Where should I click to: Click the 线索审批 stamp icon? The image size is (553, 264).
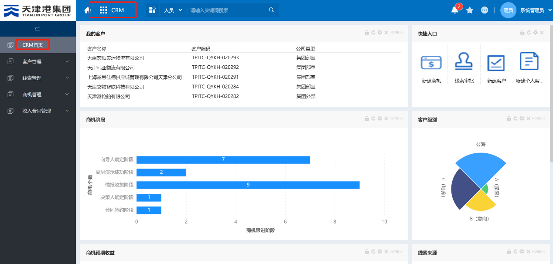point(464,62)
